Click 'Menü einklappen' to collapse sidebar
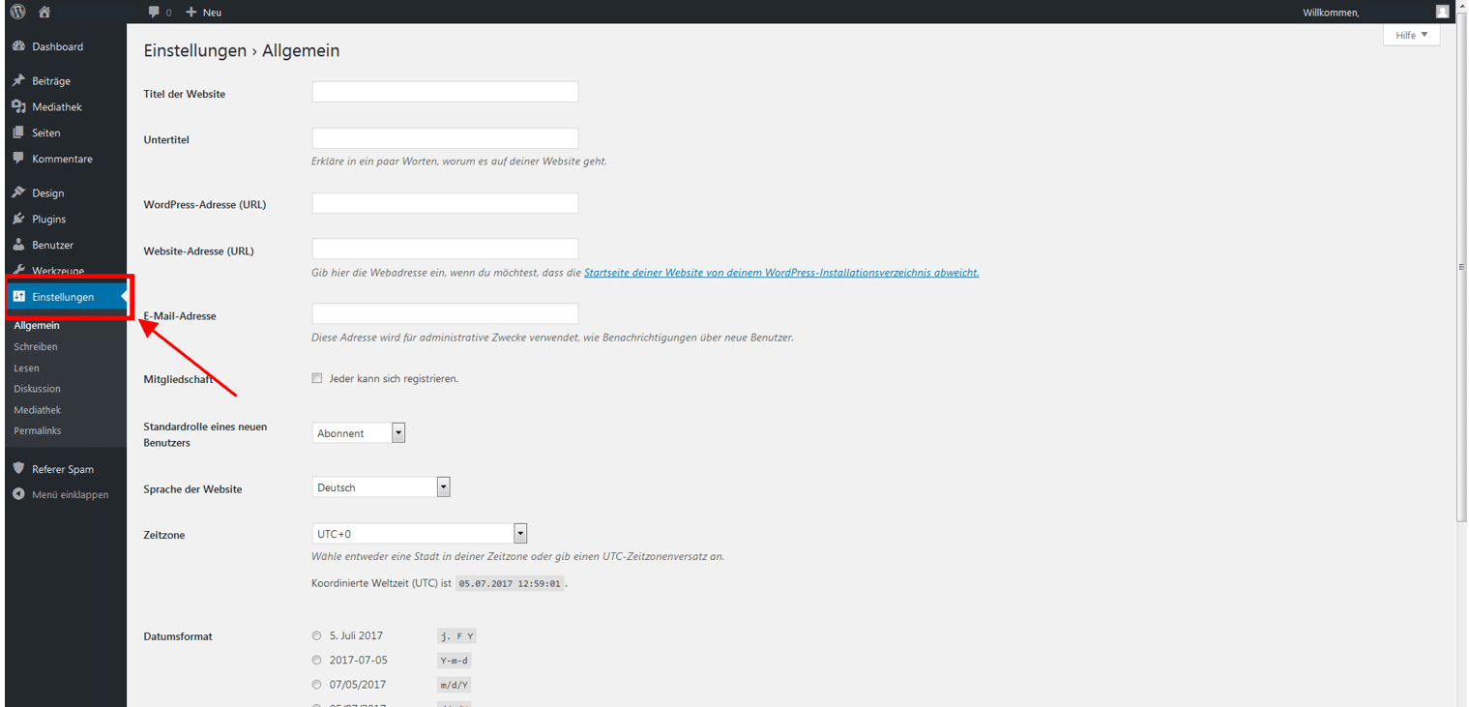Image resolution: width=1469 pixels, height=707 pixels. 71,494
